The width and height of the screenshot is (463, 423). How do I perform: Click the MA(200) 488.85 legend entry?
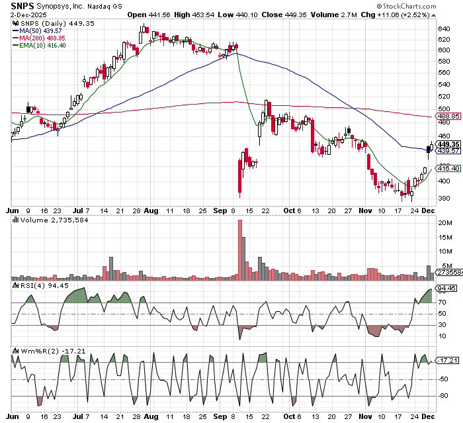(x=42, y=38)
